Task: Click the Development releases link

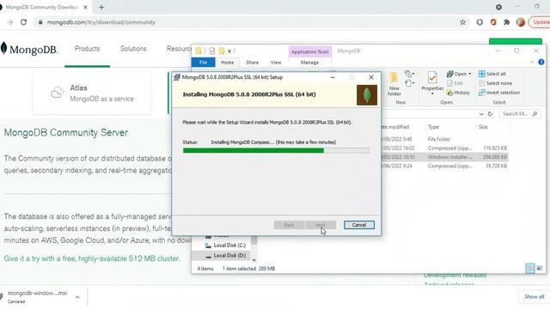Action: pos(455,276)
